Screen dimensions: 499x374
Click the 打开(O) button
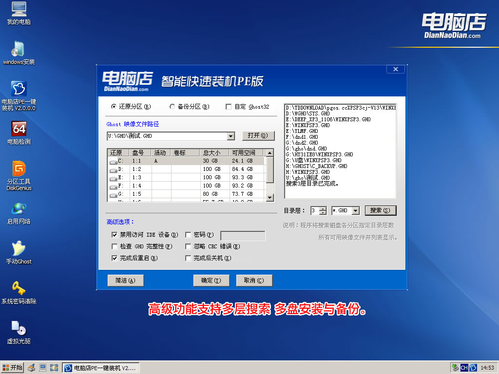point(258,135)
